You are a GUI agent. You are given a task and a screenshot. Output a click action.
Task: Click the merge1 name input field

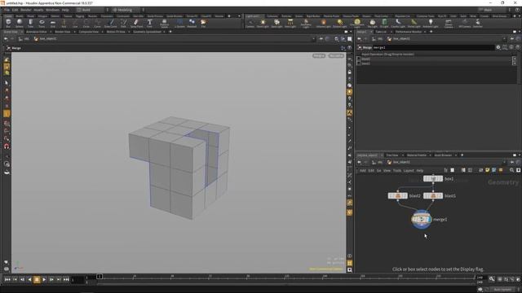433,47
